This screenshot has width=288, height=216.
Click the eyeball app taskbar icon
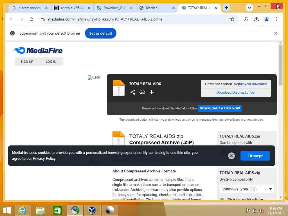(110, 210)
